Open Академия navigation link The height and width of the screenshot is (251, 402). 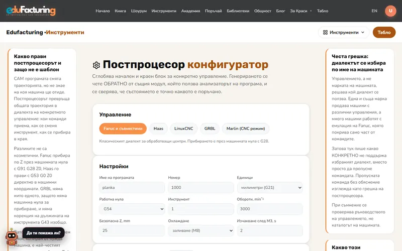click(x=190, y=11)
